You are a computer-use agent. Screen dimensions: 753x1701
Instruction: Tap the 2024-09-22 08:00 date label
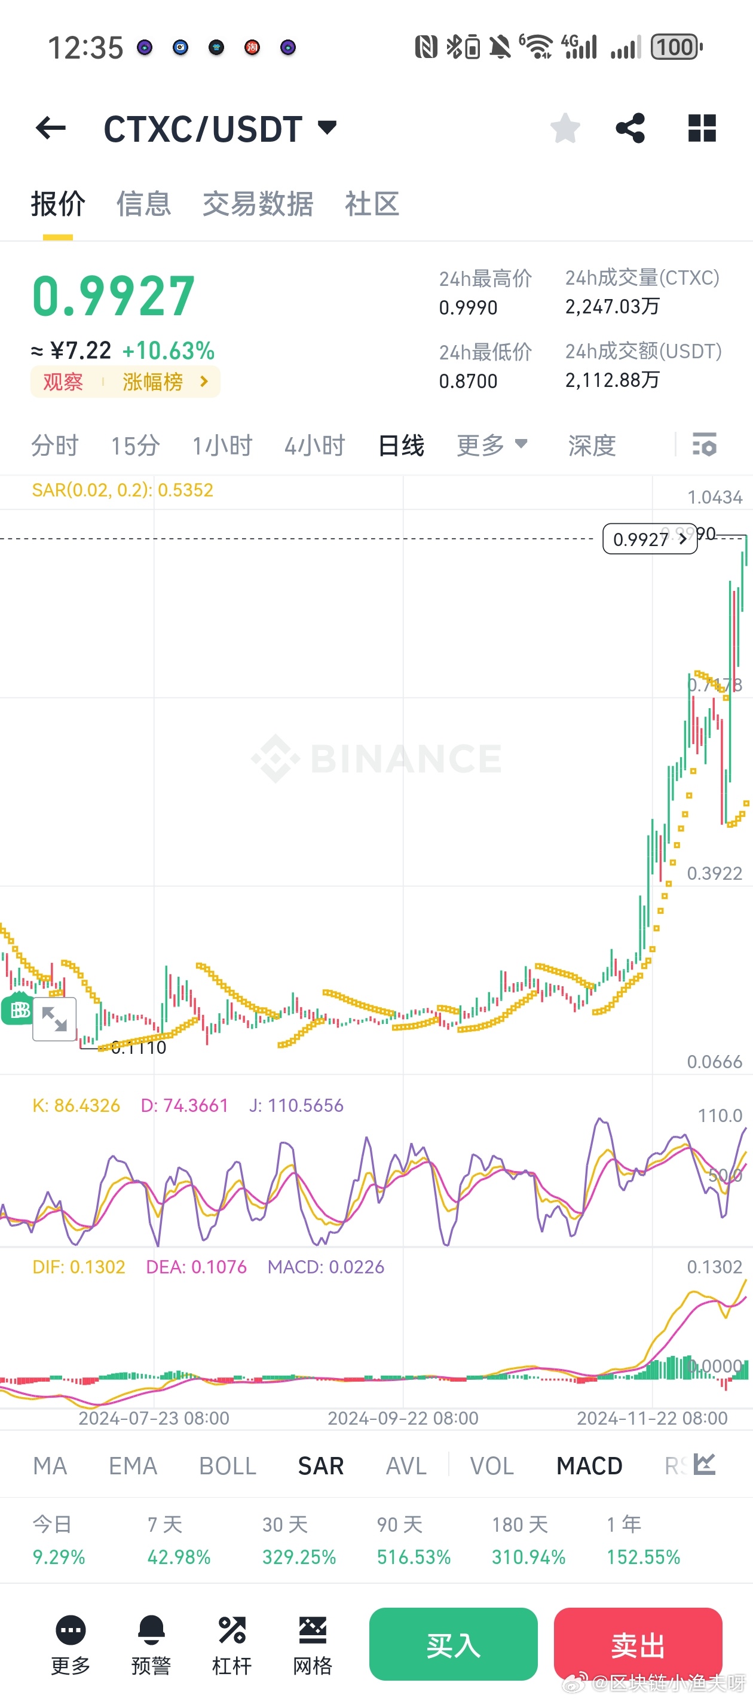point(403,1418)
